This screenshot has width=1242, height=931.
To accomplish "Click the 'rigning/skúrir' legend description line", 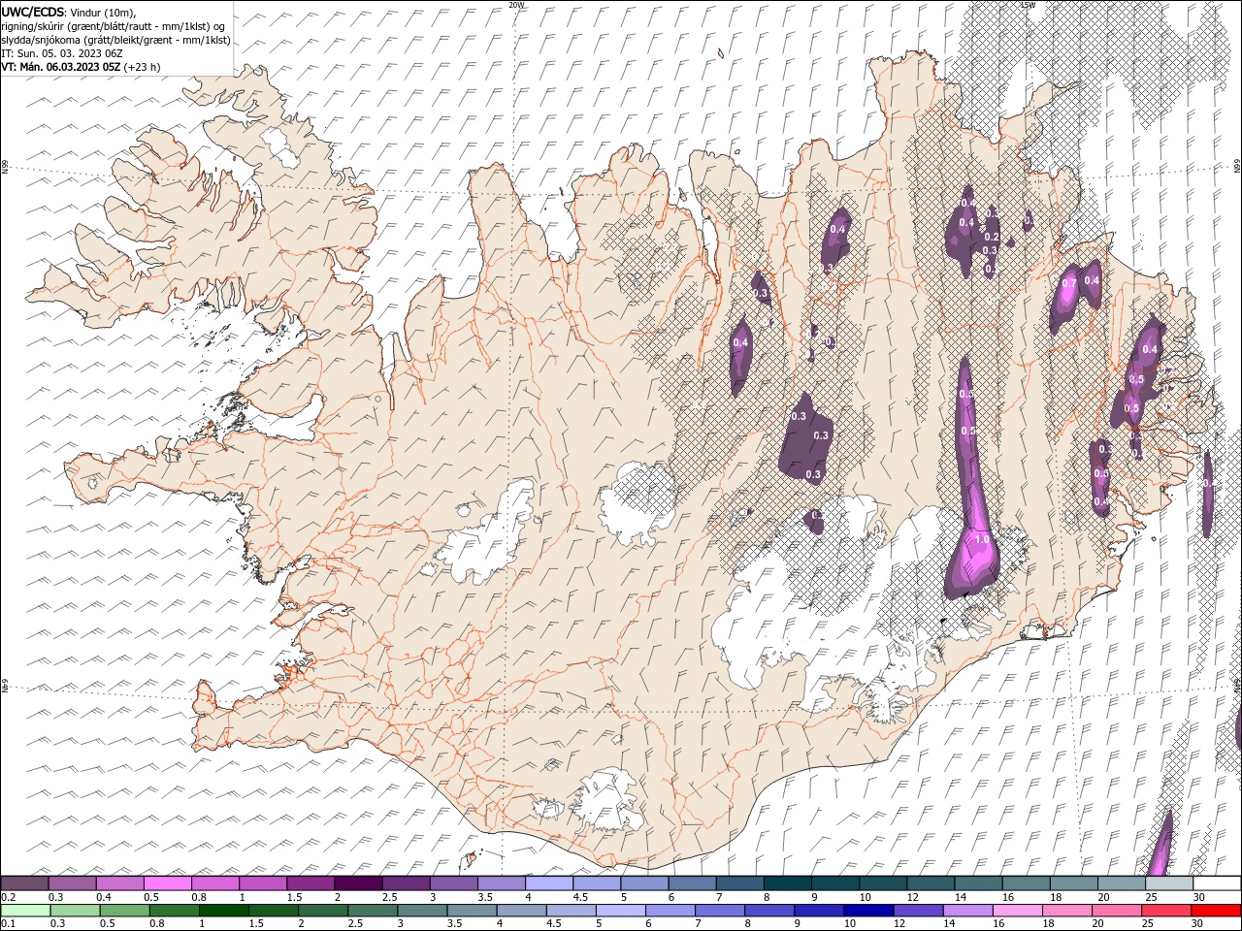I will (114, 25).
